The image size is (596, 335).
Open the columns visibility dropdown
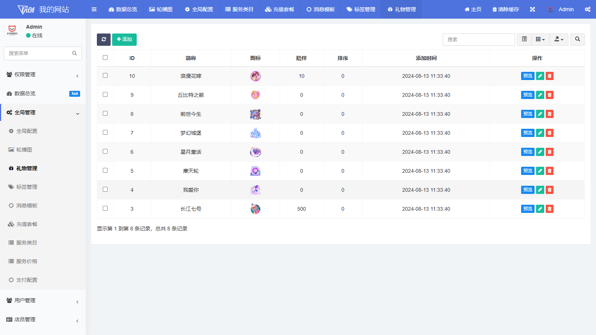click(540, 39)
